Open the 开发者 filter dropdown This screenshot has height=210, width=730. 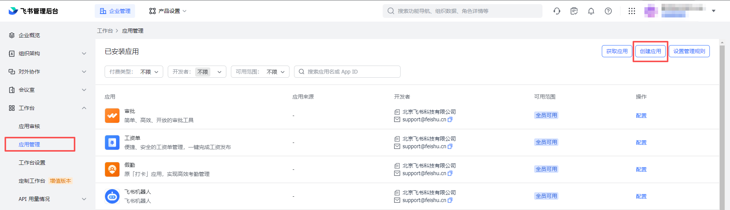point(197,72)
